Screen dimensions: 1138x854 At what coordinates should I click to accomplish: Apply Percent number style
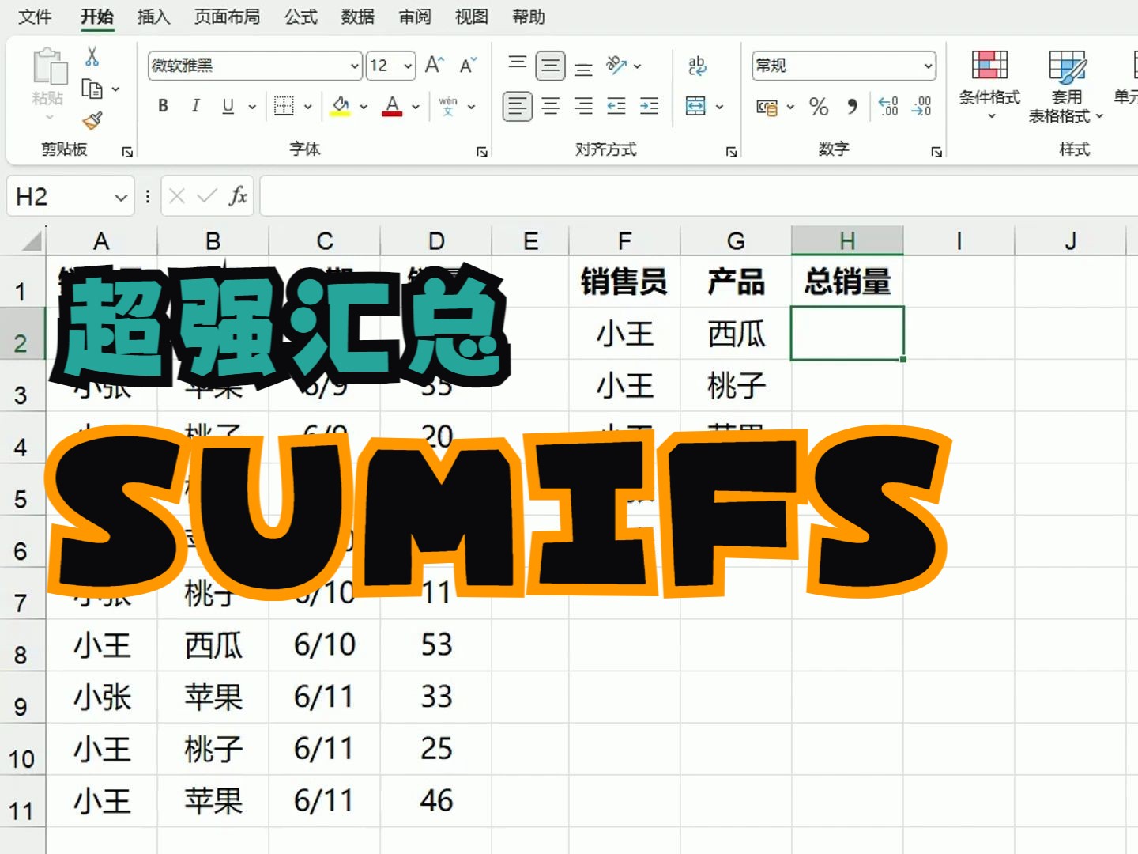click(x=819, y=107)
